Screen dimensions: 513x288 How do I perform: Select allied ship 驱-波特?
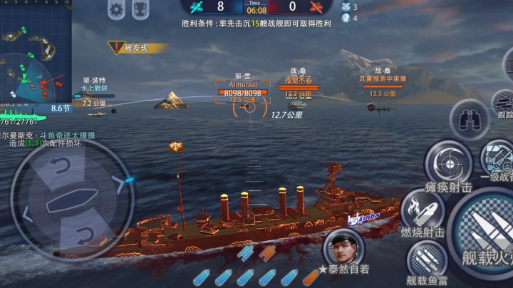click(94, 96)
